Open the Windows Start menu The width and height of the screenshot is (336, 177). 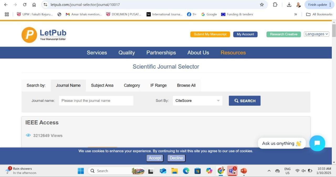(x=81, y=171)
